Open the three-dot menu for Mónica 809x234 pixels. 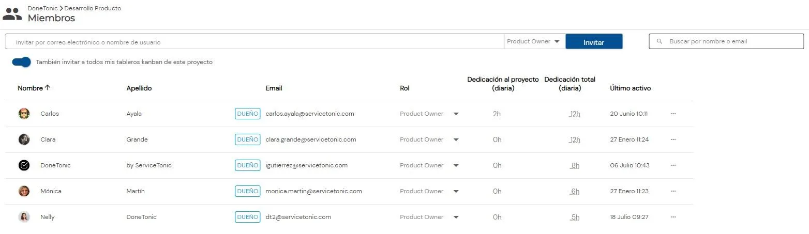pyautogui.click(x=673, y=191)
